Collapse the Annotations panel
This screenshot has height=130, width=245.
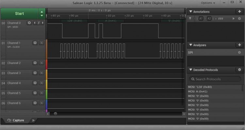(x=191, y=12)
